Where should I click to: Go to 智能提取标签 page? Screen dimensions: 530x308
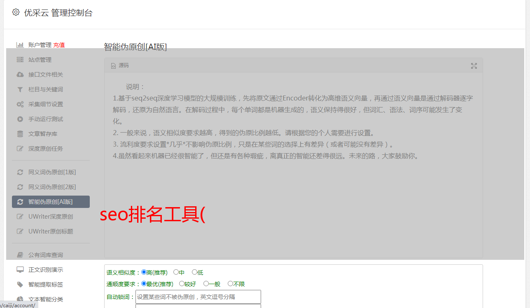(46, 285)
